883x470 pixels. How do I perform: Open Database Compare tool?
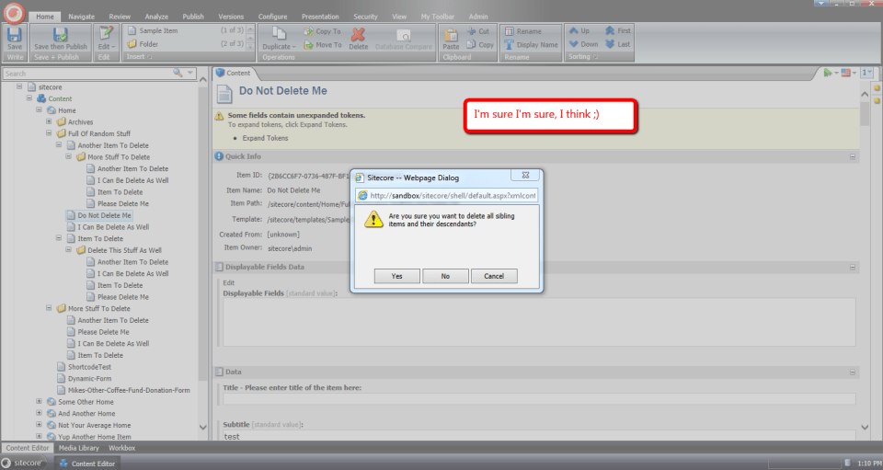pos(403,40)
